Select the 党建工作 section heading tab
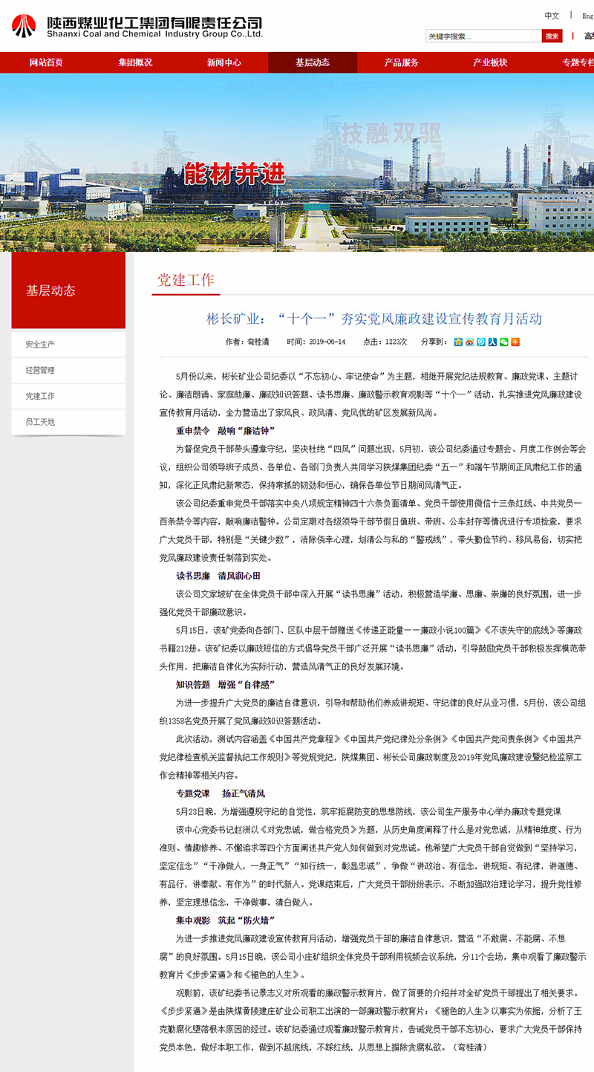 186,280
